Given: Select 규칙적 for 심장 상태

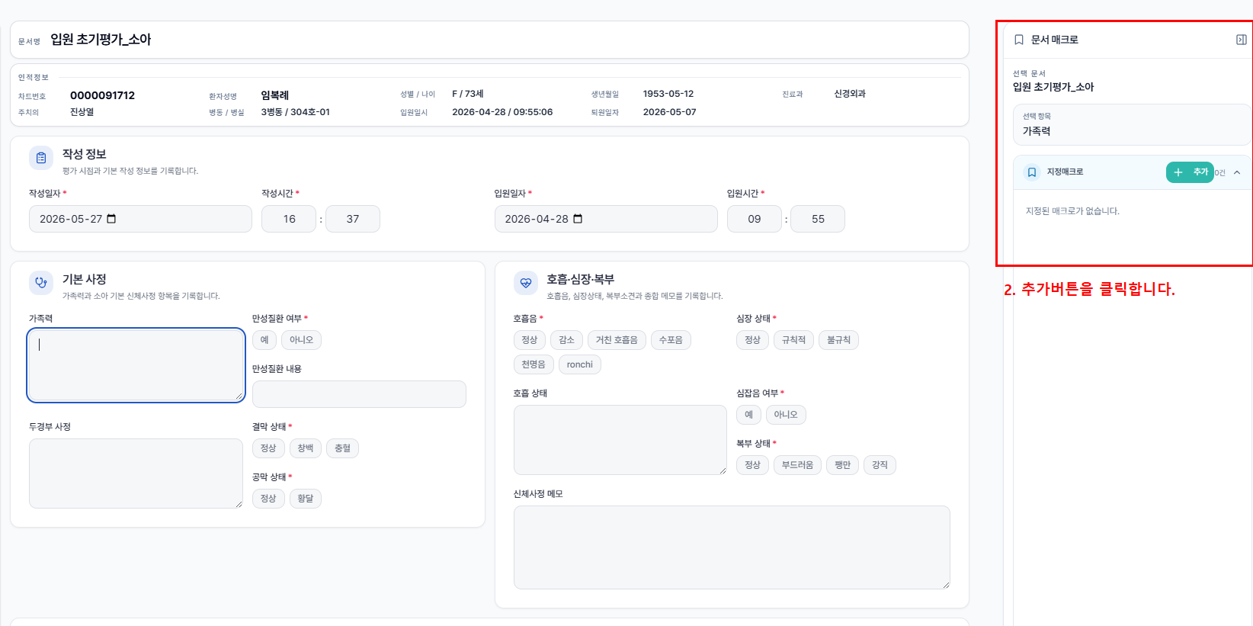Looking at the screenshot, I should point(793,340).
